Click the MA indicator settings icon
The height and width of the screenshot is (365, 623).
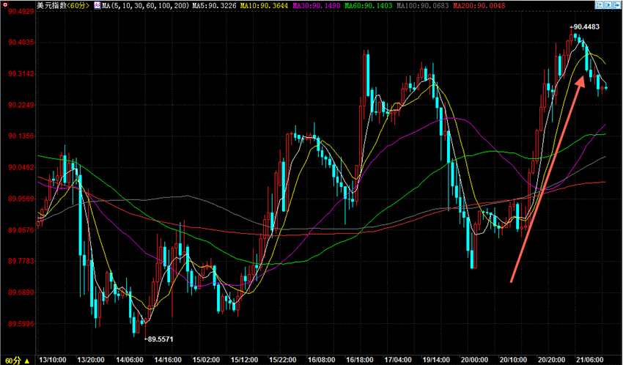coord(97,6)
